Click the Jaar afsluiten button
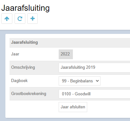Viewport: 130px width, 121px height. point(73,107)
